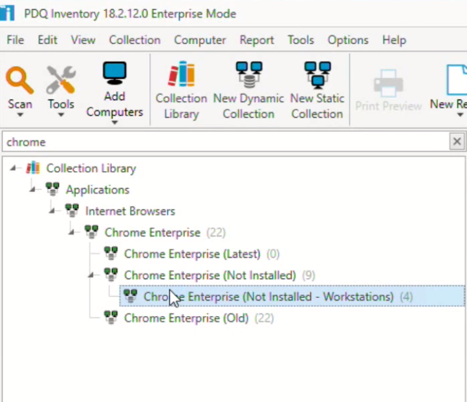Click the (4) count on Workstations row
Viewport: 467px width, 402px height.
coord(406,297)
